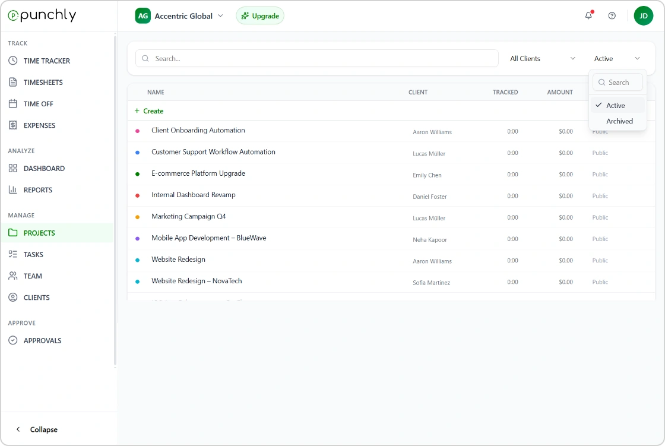
Task: Open Timesheets via its sidebar icon
Action: click(x=13, y=82)
